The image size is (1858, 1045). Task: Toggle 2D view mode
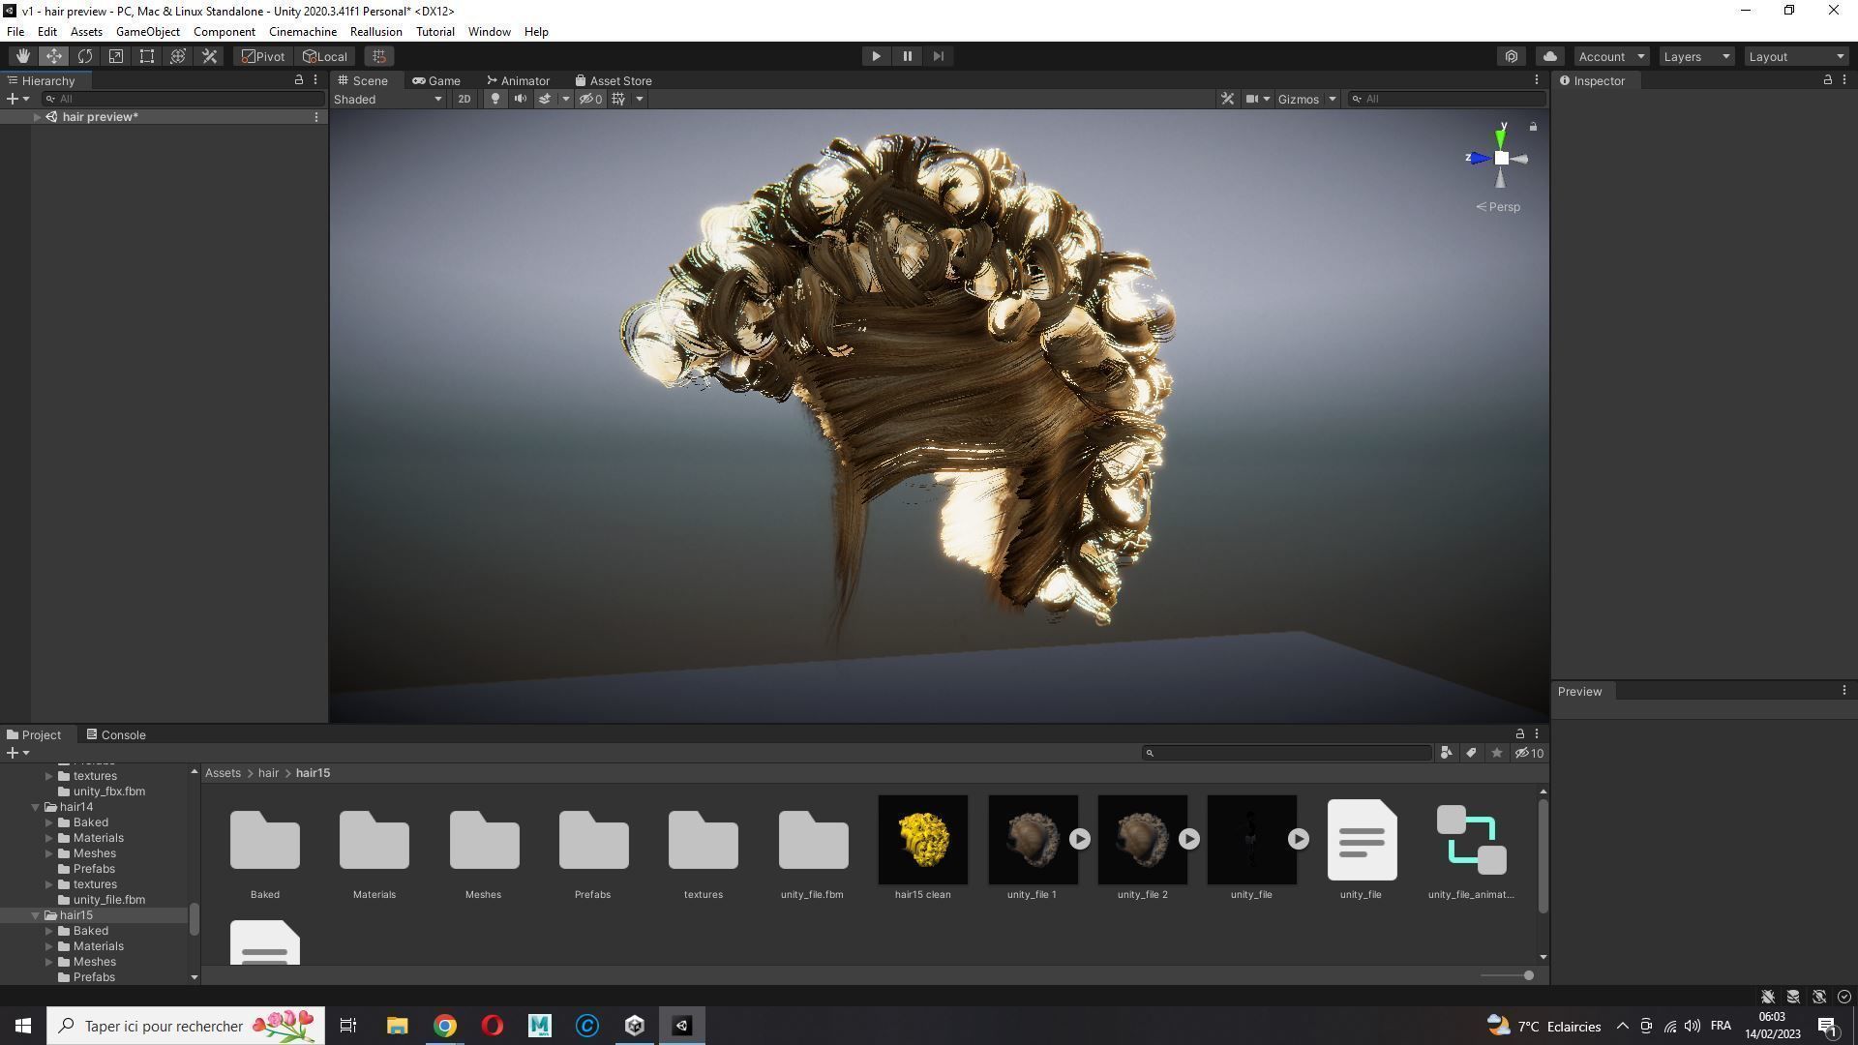[x=464, y=99]
